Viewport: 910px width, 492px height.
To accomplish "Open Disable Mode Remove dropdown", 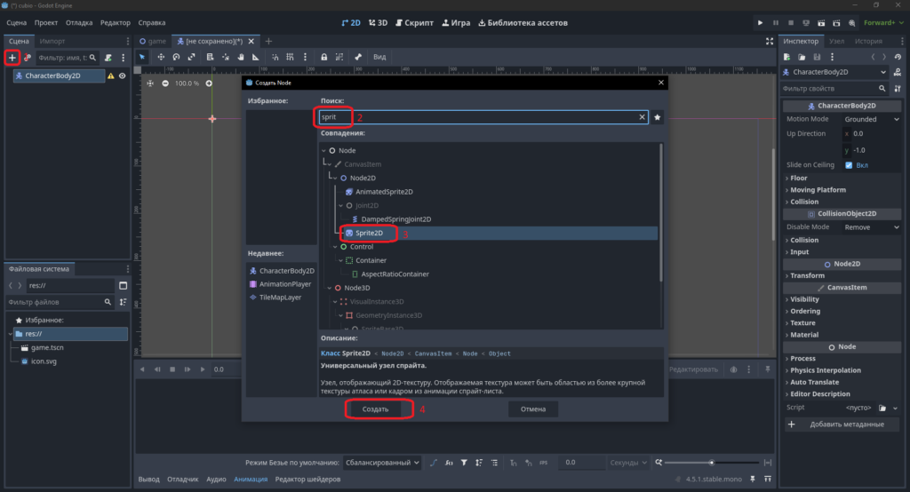I will [872, 227].
